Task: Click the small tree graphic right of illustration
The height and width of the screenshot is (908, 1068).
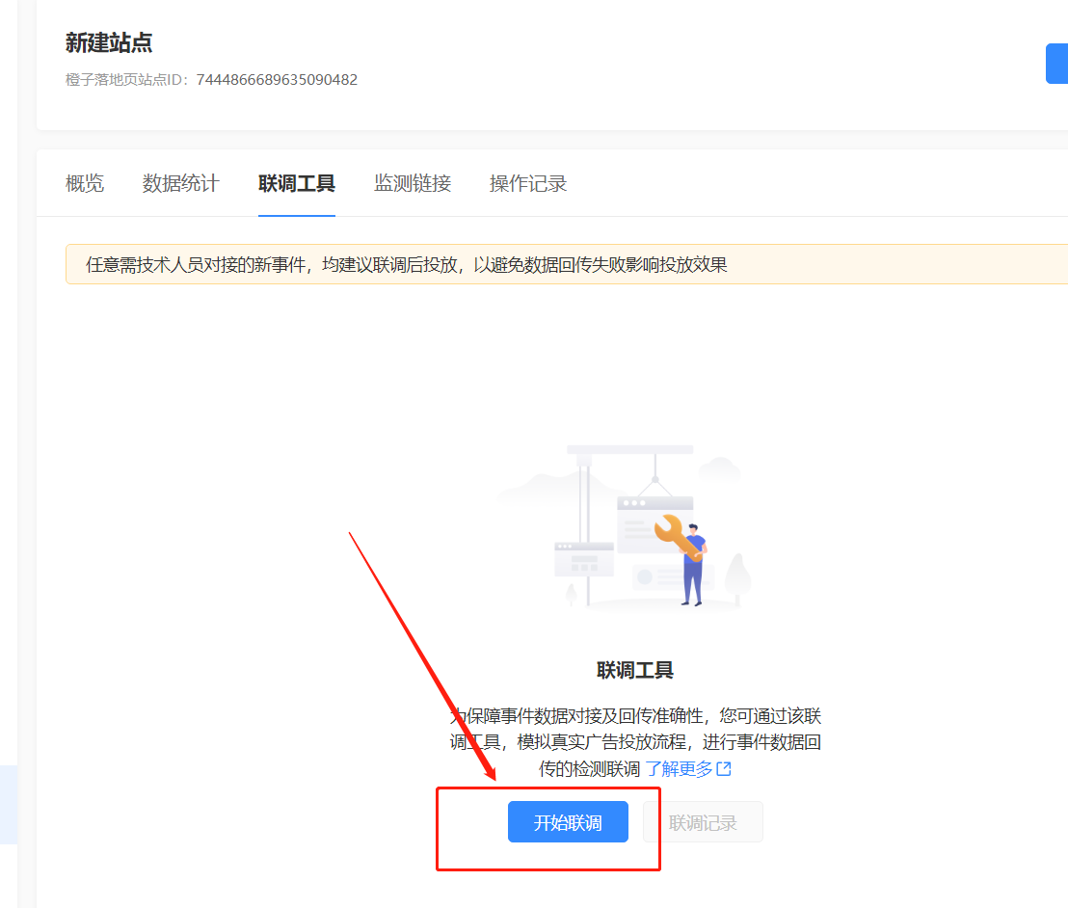Action: point(738,578)
